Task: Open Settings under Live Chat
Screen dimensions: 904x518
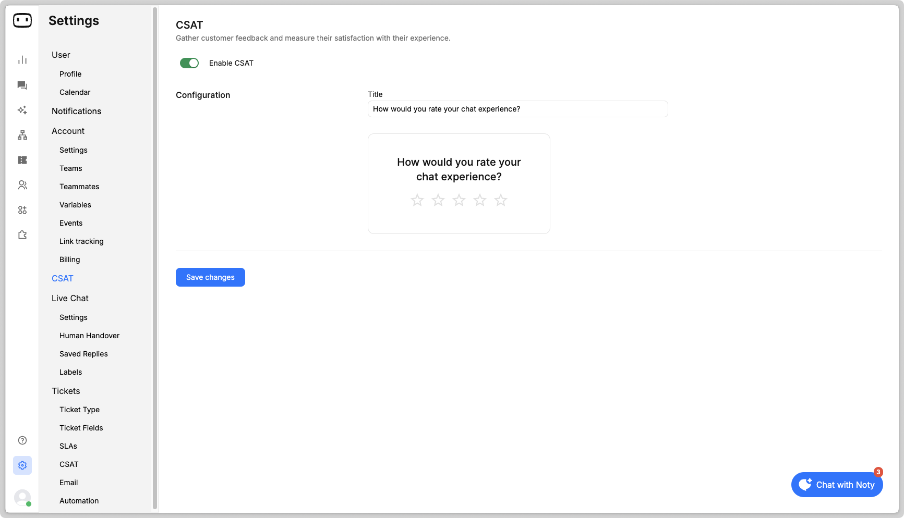Action: [74, 317]
